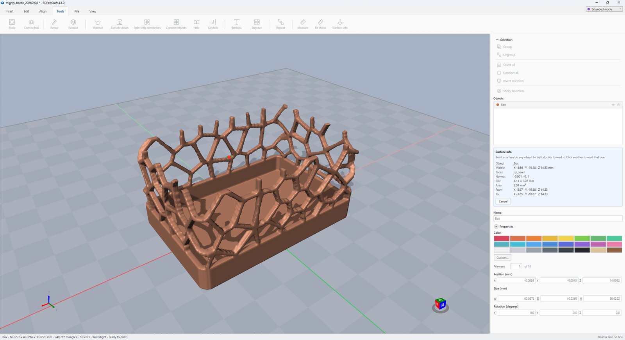Select the Connect objects tool
625x340 pixels.
click(x=176, y=24)
